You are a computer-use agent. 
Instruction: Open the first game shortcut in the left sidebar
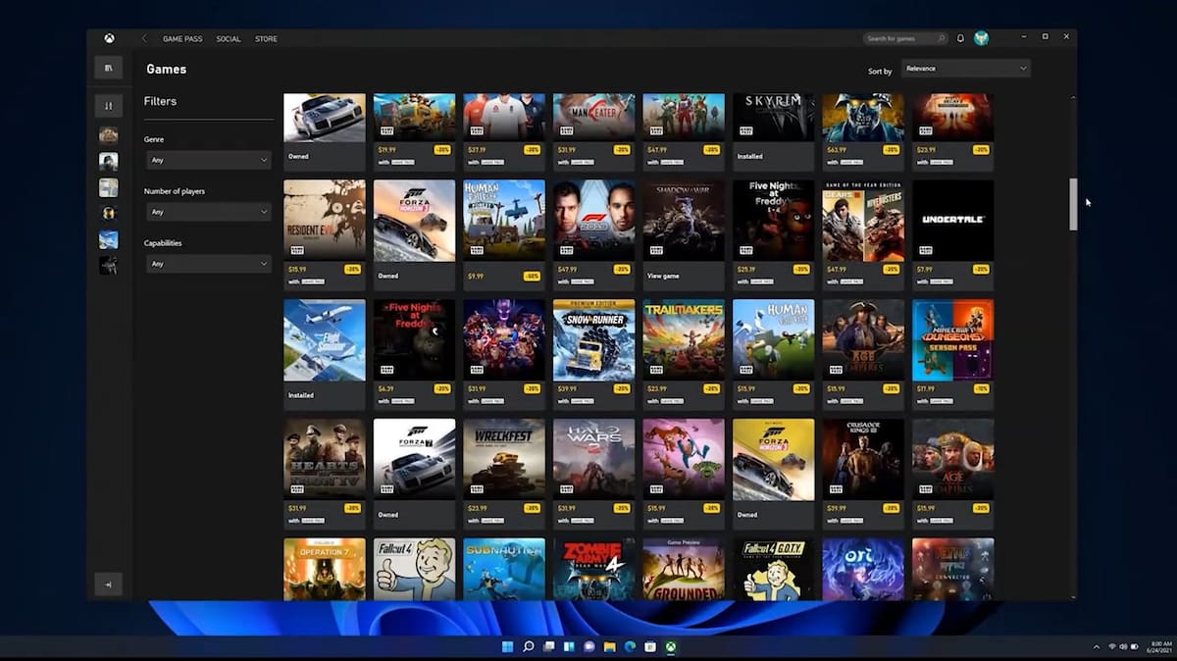tap(108, 135)
